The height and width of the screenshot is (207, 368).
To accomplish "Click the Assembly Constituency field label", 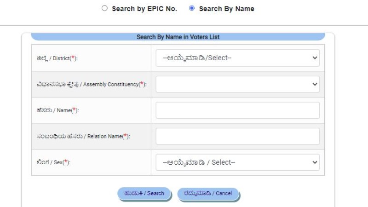I will pos(91,84).
